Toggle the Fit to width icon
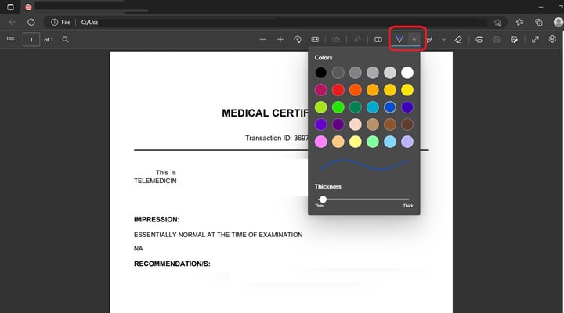The image size is (564, 313). (x=315, y=40)
